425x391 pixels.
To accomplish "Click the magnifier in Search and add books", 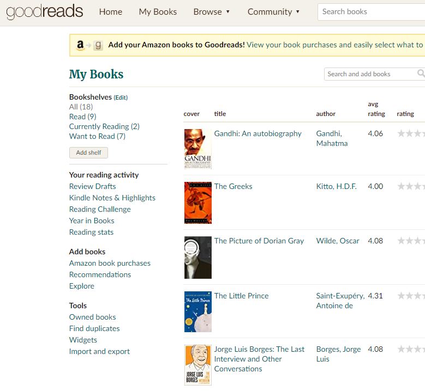I will pyautogui.click(x=421, y=74).
